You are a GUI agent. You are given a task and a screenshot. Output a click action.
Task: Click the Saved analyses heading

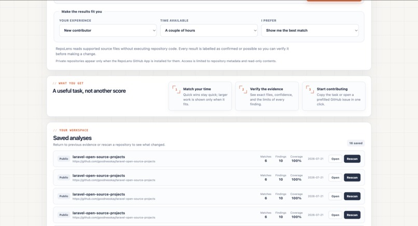(72, 138)
